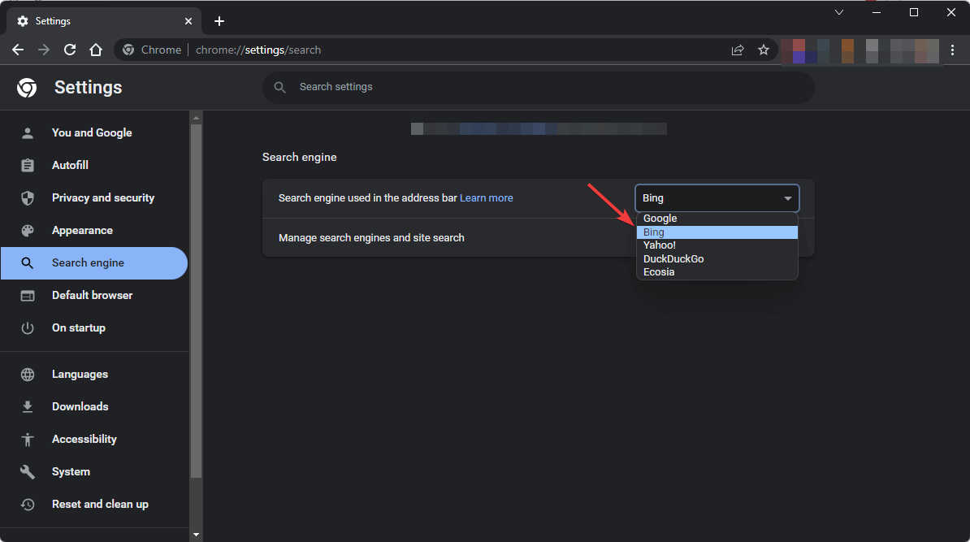Click the tab search chevron in title bar

tap(839, 12)
